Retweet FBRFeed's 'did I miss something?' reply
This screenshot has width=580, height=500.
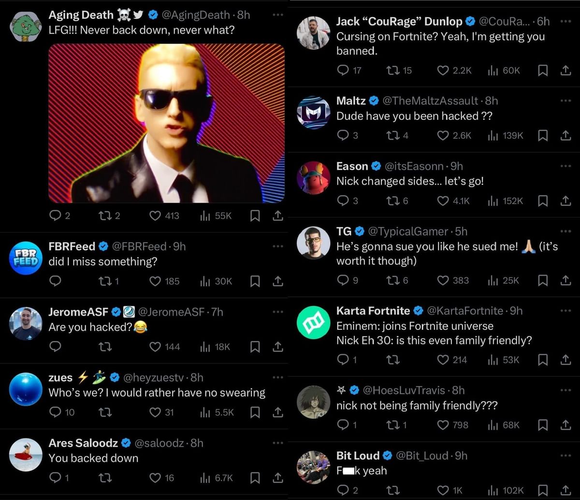[x=105, y=281]
